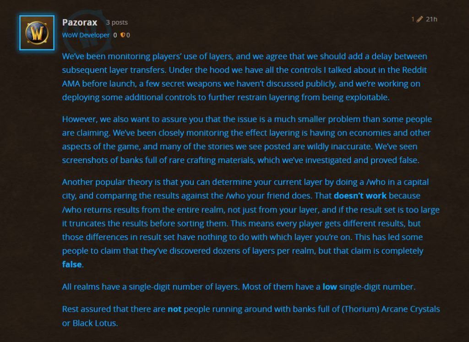This screenshot has width=469, height=342.
Task: Select the bold "doesn't work" text
Action: [360, 196]
